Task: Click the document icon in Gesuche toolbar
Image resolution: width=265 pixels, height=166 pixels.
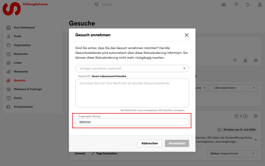Action: [245, 60]
